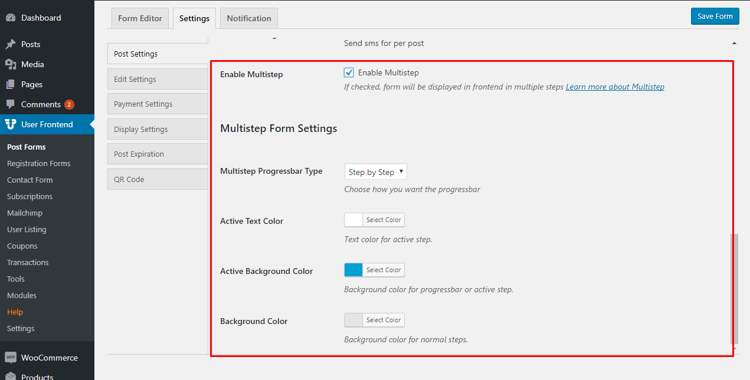
Task: Select the Settings tab
Action: click(194, 18)
